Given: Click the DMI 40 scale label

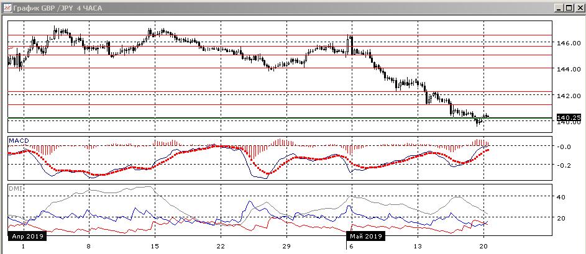Looking at the screenshot, I should point(561,197).
